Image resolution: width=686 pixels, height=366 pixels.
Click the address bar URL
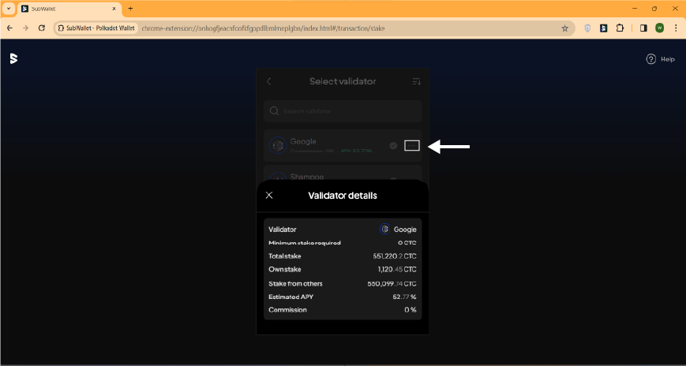coord(264,28)
